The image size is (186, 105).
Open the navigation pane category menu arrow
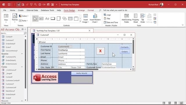point(23,29)
